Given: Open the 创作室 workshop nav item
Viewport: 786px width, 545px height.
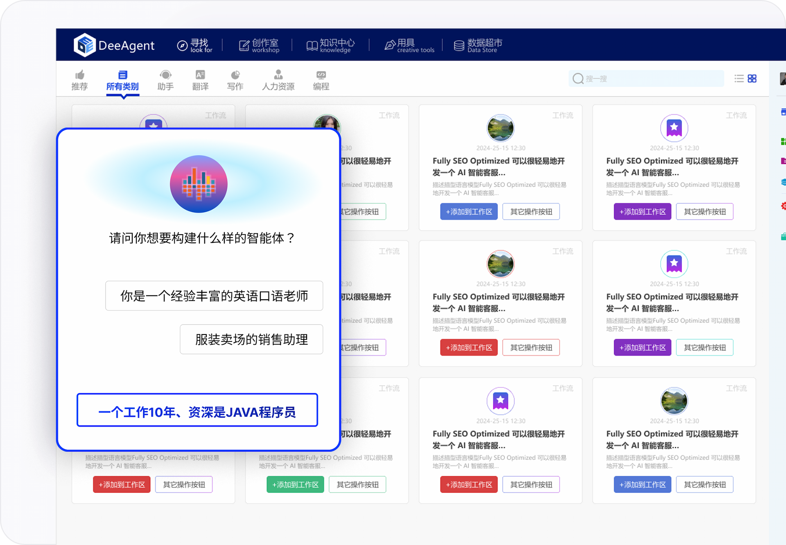Looking at the screenshot, I should point(259,45).
